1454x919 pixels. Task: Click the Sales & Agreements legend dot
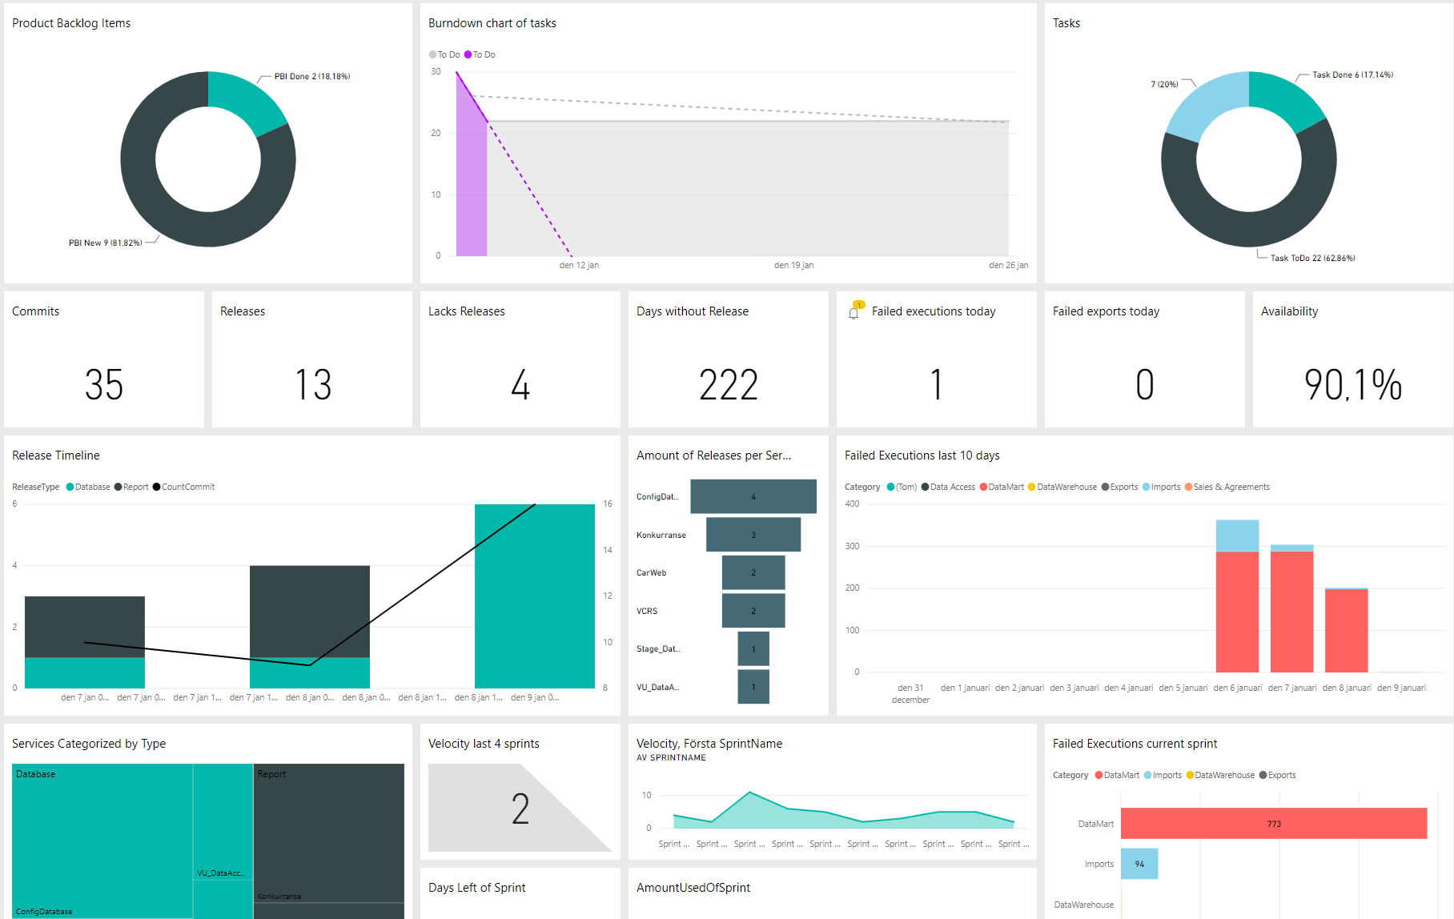1189,487
